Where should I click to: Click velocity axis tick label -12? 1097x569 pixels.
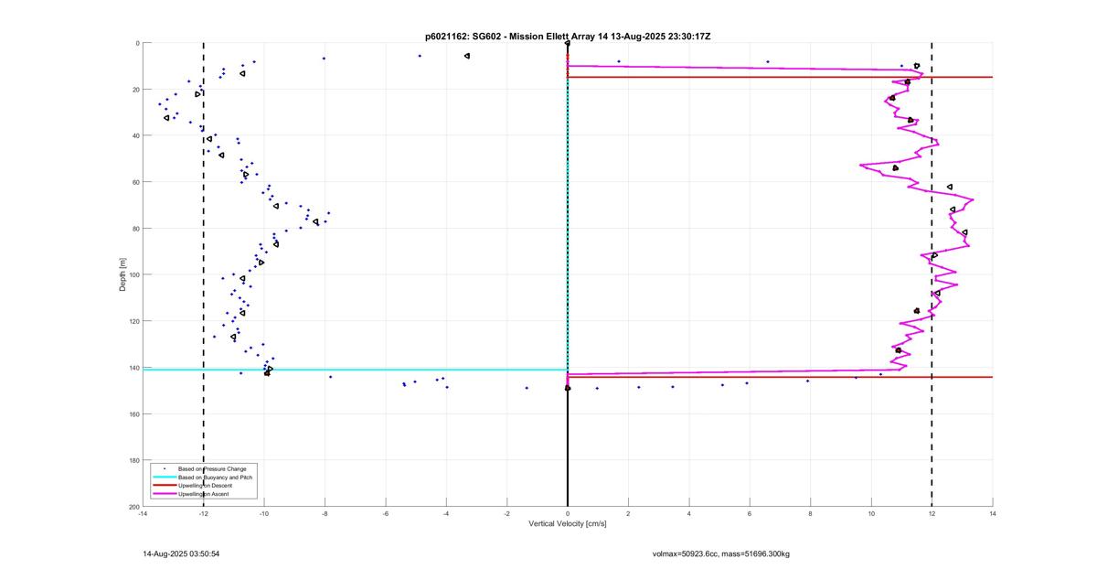point(203,514)
